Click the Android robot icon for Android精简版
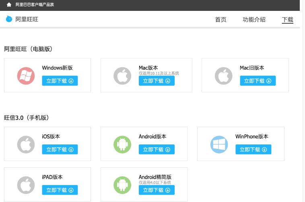 click(x=122, y=185)
